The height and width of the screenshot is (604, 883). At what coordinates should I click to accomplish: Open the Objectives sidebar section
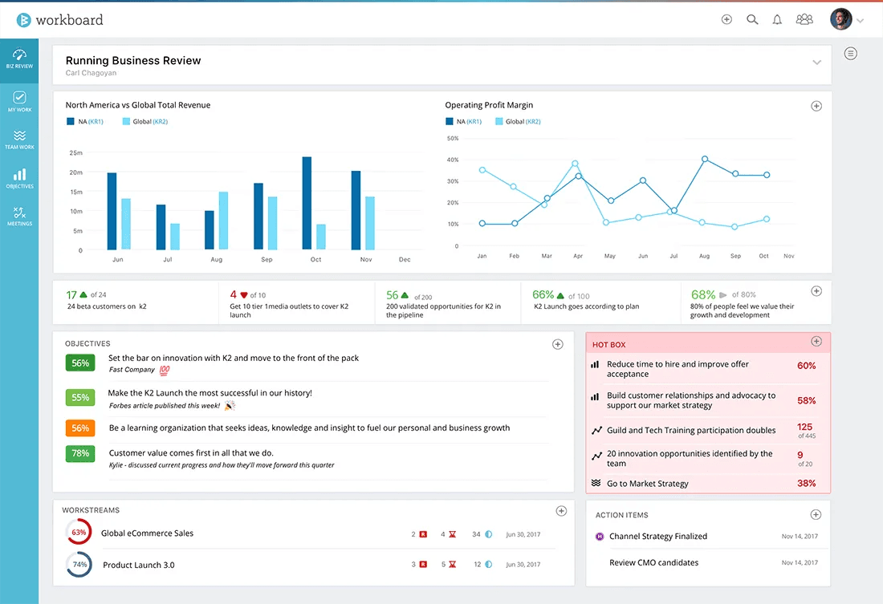tap(19, 177)
